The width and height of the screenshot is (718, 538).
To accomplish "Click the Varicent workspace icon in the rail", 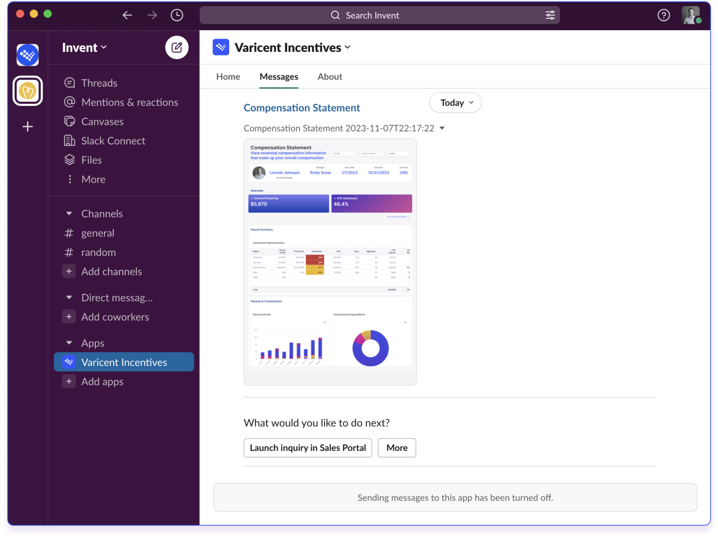I will click(x=28, y=55).
